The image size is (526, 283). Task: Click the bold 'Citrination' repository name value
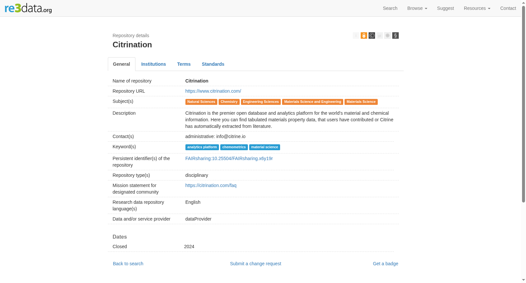coord(197,81)
